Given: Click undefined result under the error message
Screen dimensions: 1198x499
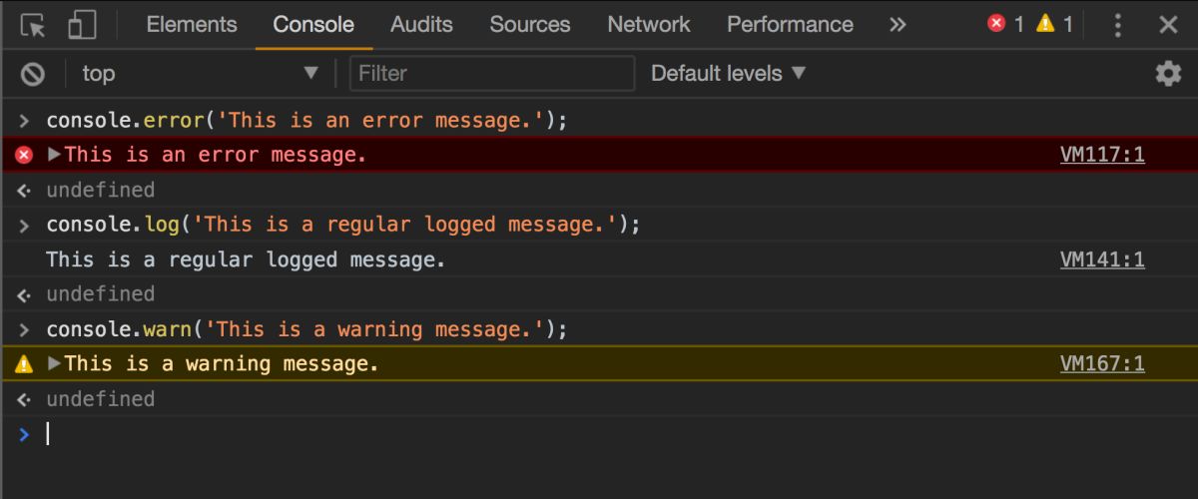Looking at the screenshot, I should click(x=100, y=190).
